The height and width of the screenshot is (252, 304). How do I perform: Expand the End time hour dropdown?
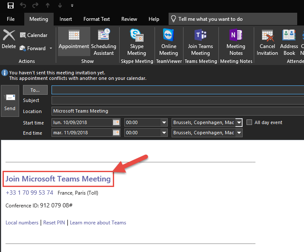(x=164, y=133)
